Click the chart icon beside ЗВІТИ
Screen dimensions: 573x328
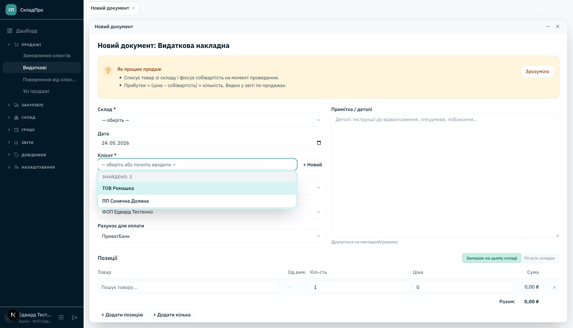point(16,142)
